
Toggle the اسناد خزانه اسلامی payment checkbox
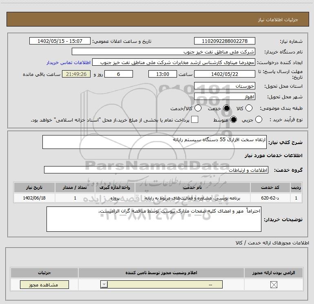pyautogui.click(x=195, y=120)
